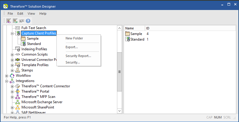Choose New Folder from the context menu
This screenshot has width=239, height=122.
79,38
